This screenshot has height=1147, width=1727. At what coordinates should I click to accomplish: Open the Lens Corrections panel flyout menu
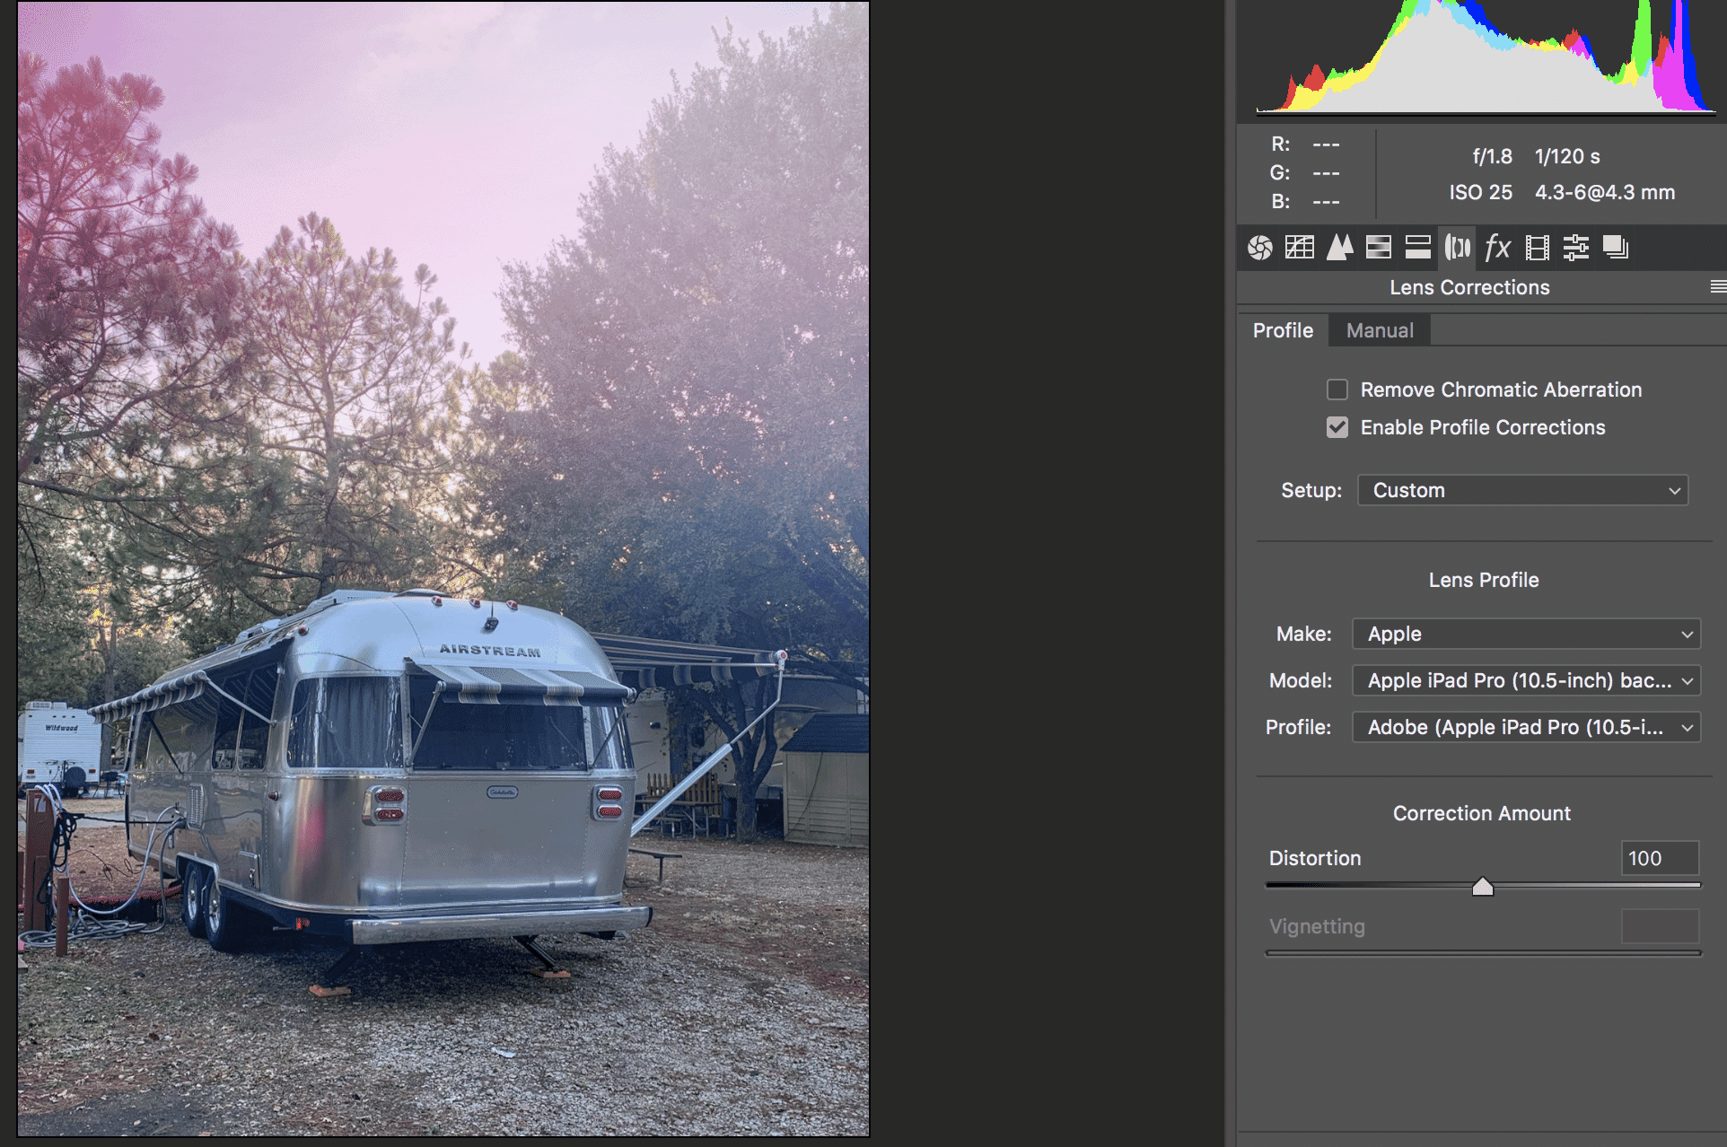click(1717, 287)
